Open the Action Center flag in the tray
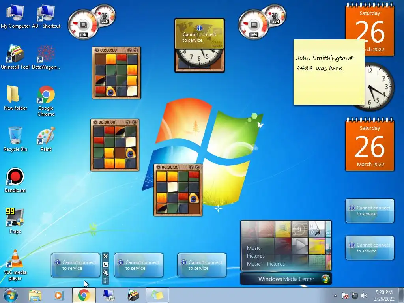Viewport: 404px width, 303px height. (x=345, y=296)
